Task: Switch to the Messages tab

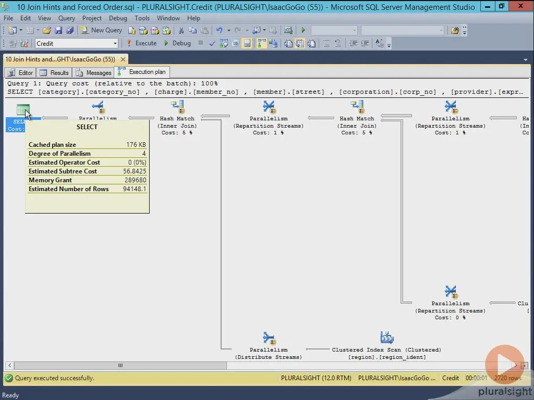Action: click(93, 72)
